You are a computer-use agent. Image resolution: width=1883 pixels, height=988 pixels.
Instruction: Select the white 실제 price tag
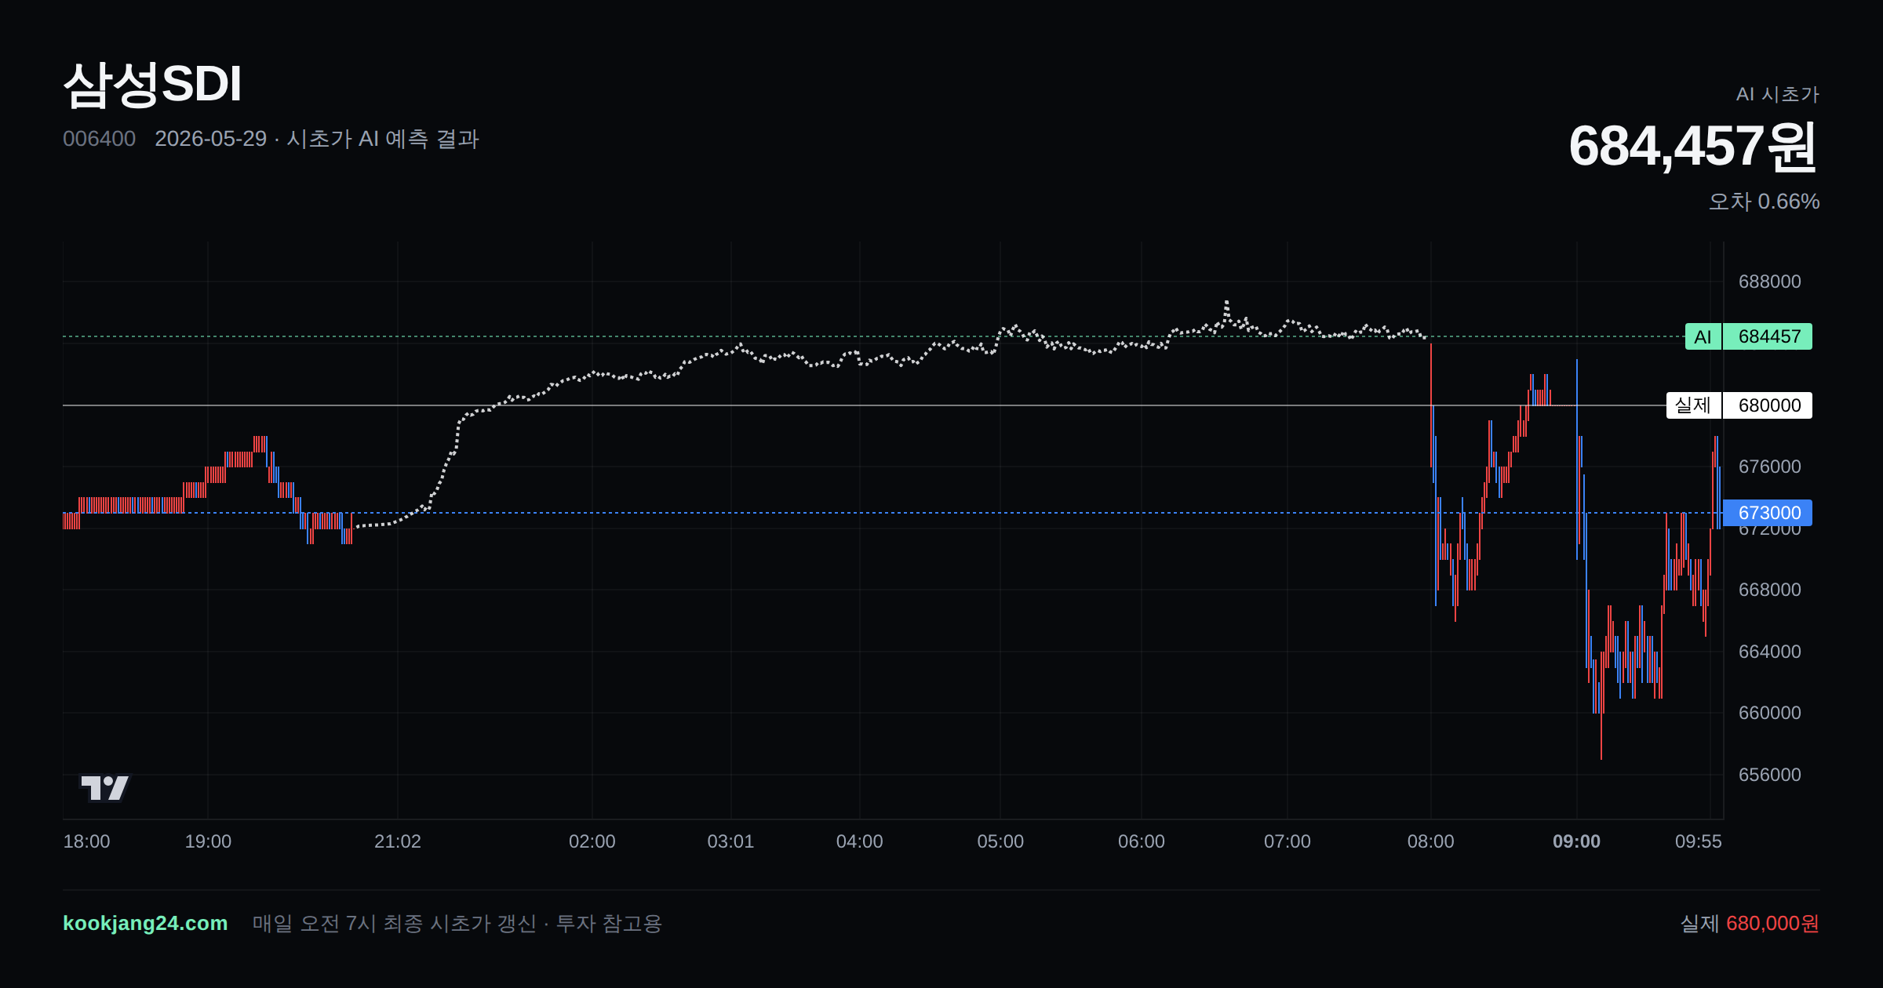(x=1693, y=405)
